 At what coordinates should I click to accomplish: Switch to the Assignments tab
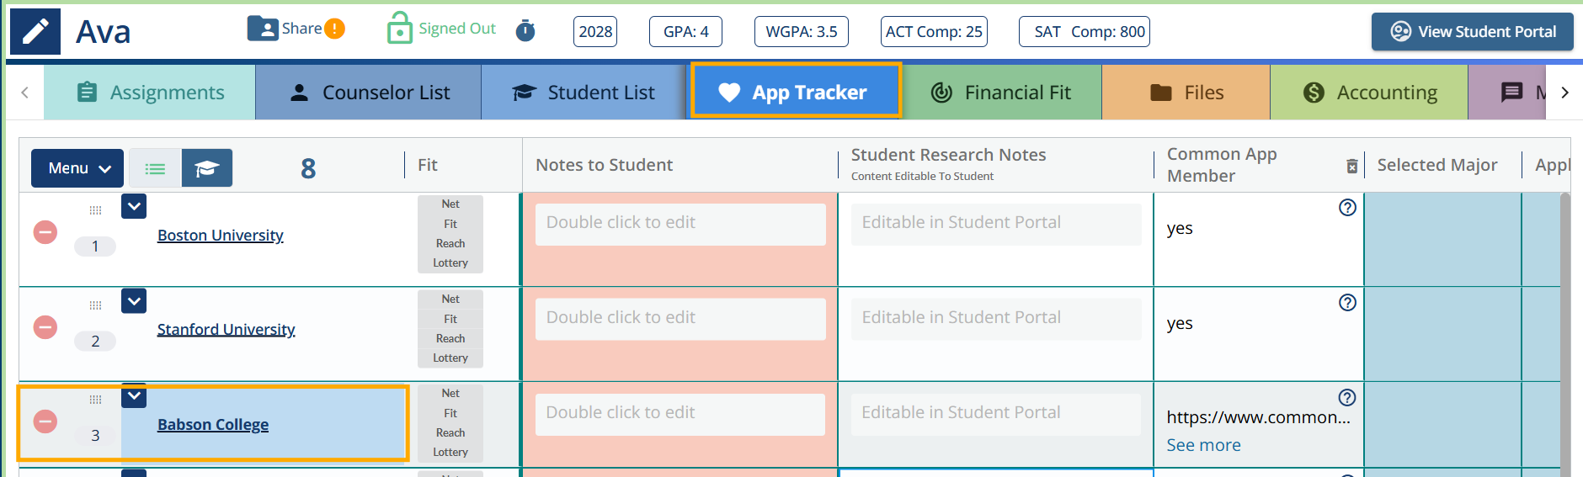pyautogui.click(x=150, y=93)
